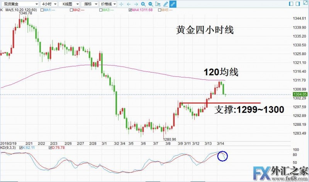Screen dimensions: 309x182
Task: Click the right arrow to shift chart forward
Action: (x=136, y=4)
